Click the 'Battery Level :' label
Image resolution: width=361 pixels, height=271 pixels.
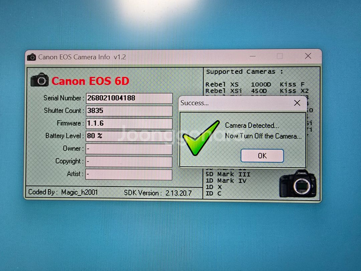coord(65,136)
